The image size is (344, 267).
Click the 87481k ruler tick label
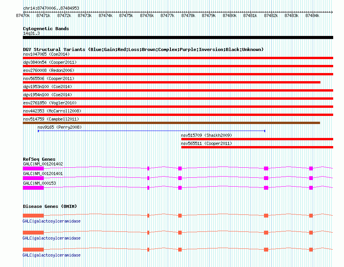pos(250,15)
